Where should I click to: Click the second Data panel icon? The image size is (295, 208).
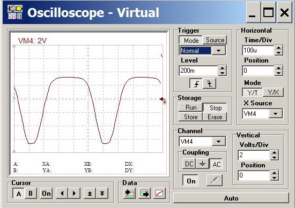tap(144, 193)
